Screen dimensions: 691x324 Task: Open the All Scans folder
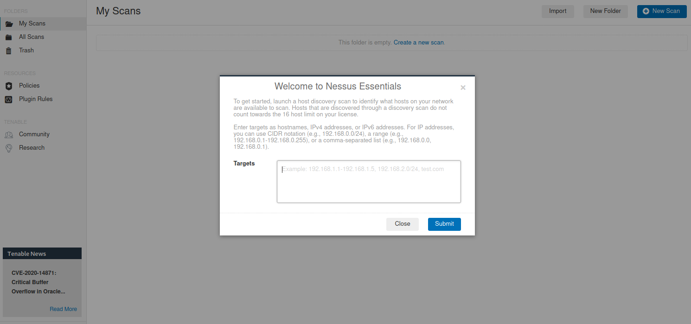tap(32, 37)
